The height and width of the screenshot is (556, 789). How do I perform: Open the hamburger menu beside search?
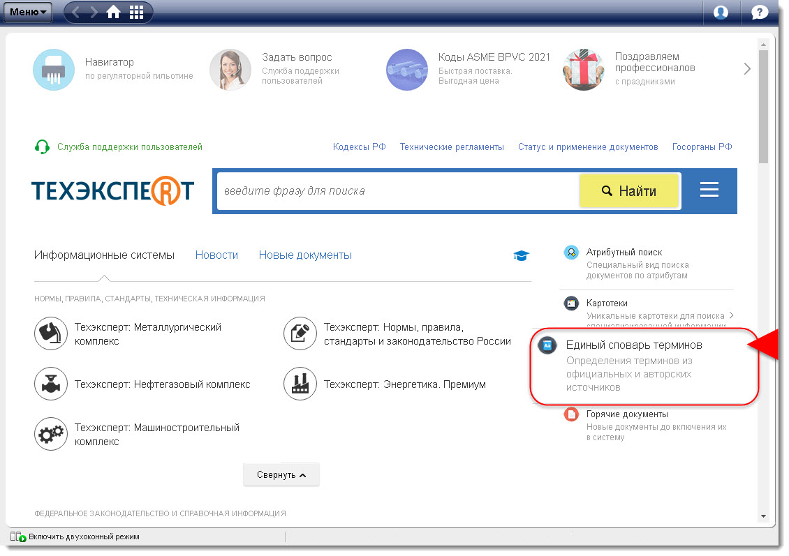pos(709,190)
